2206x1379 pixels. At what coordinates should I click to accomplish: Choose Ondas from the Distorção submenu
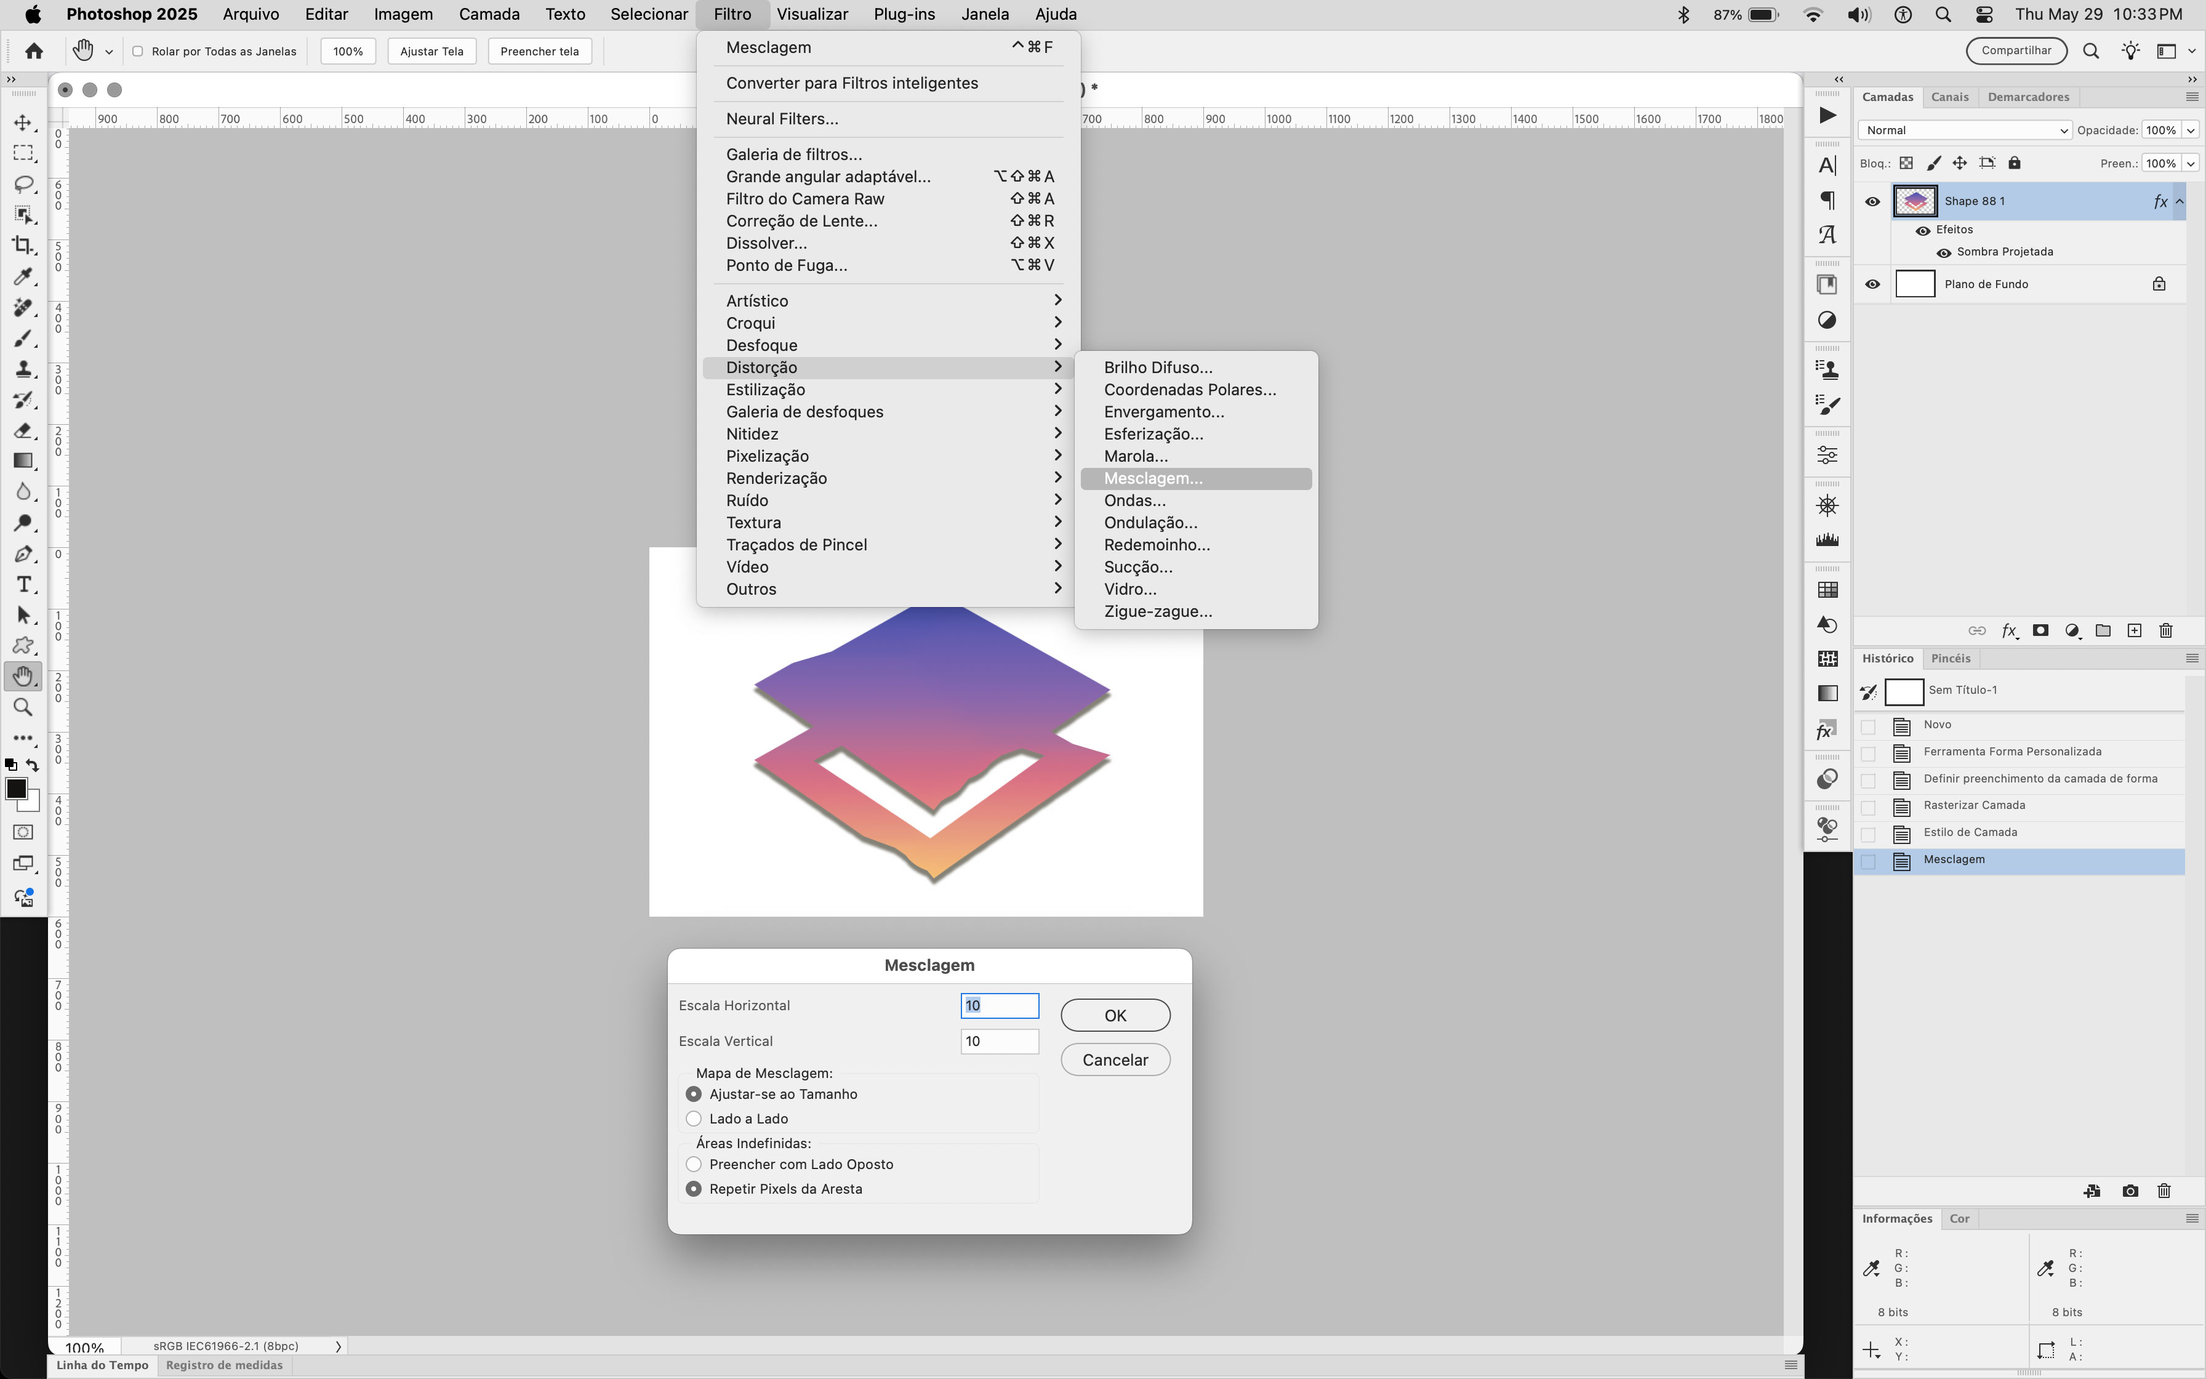[x=1135, y=500]
